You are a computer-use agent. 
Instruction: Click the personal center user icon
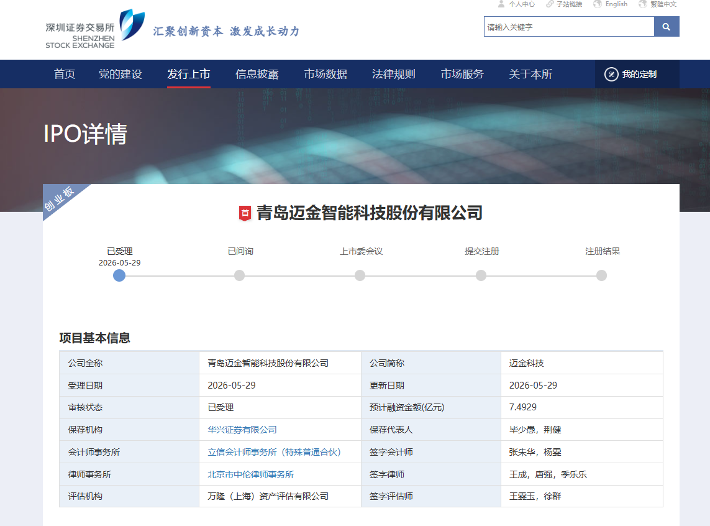[501, 4]
